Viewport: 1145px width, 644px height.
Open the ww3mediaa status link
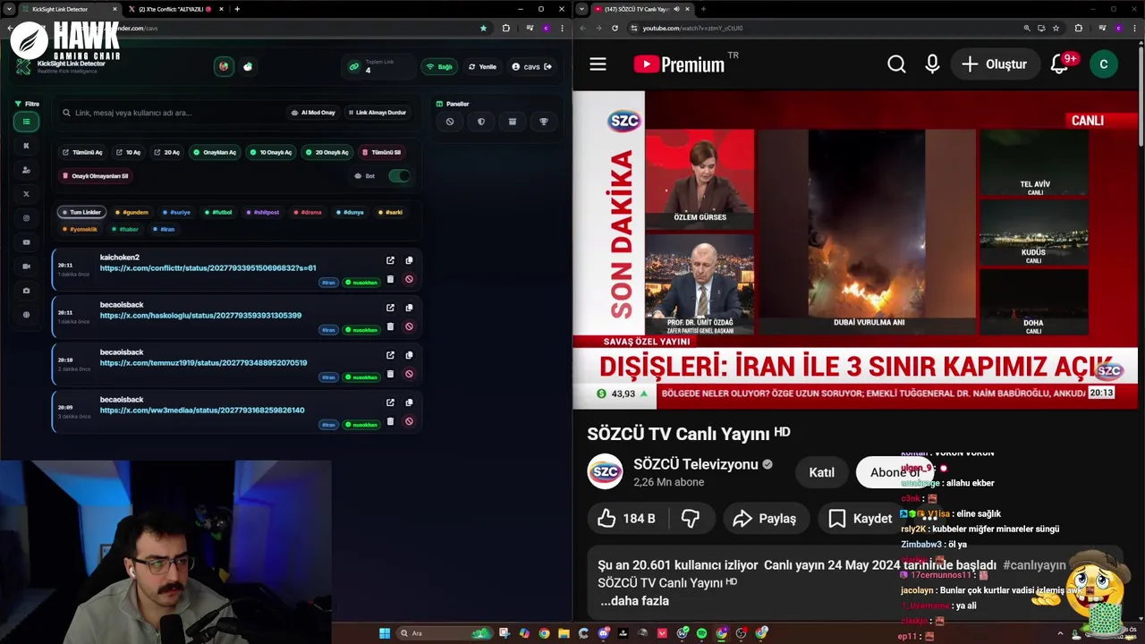point(202,410)
